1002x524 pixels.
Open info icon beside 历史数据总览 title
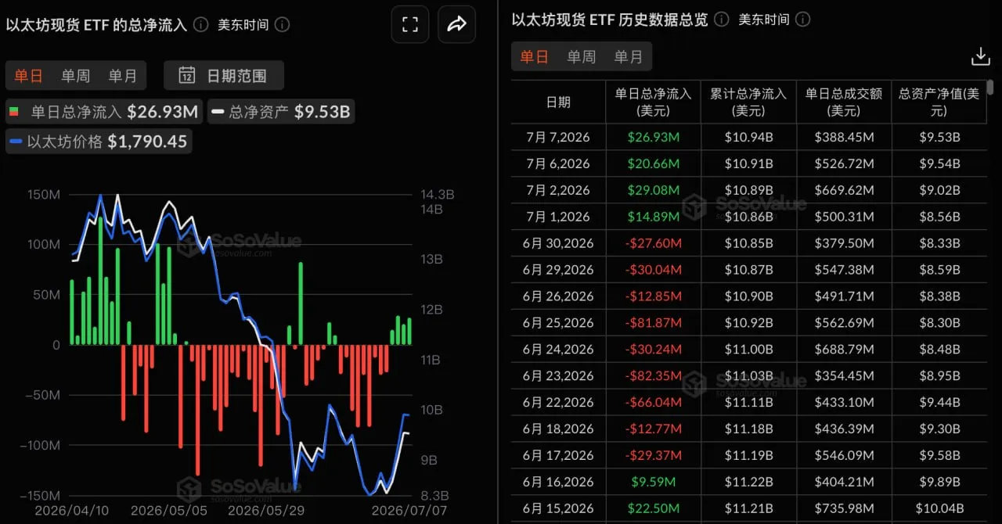[721, 20]
